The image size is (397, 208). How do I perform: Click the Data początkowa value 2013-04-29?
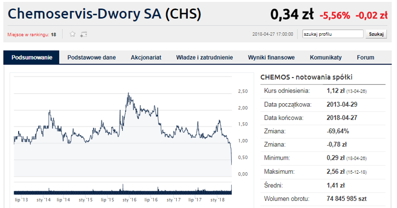pos(342,104)
